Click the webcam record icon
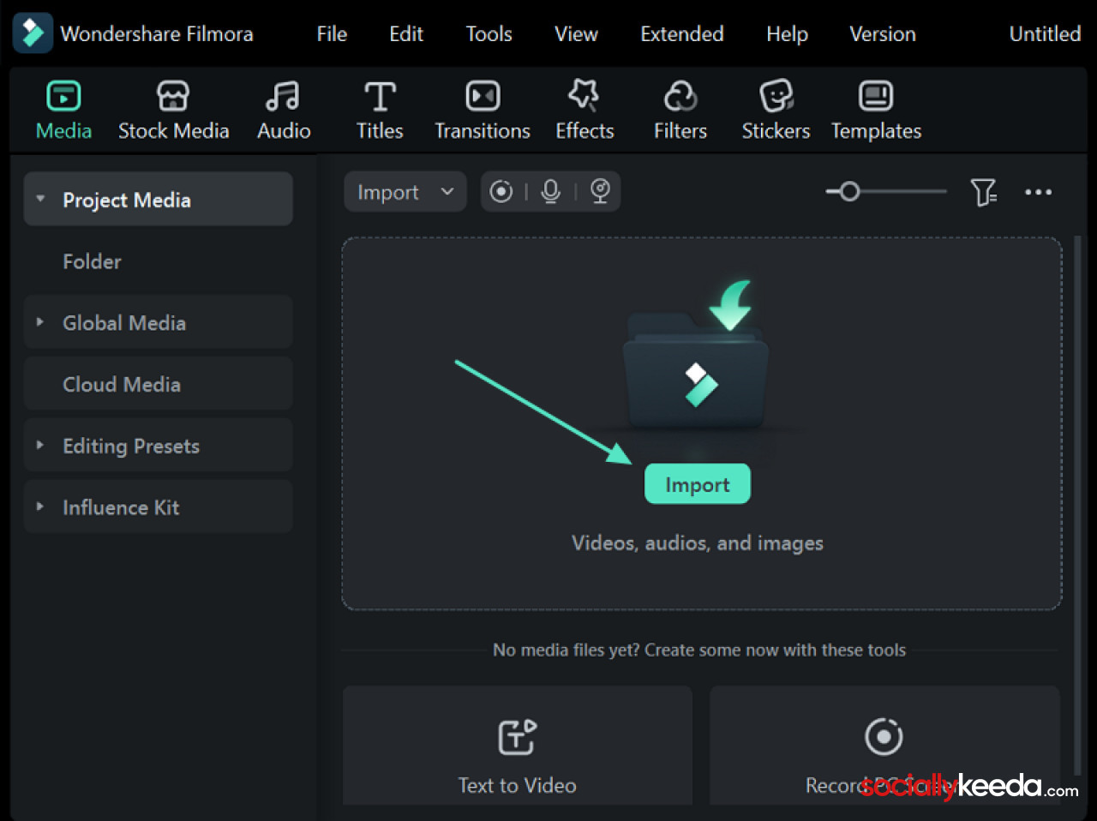Image resolution: width=1097 pixels, height=821 pixels. coord(601,191)
